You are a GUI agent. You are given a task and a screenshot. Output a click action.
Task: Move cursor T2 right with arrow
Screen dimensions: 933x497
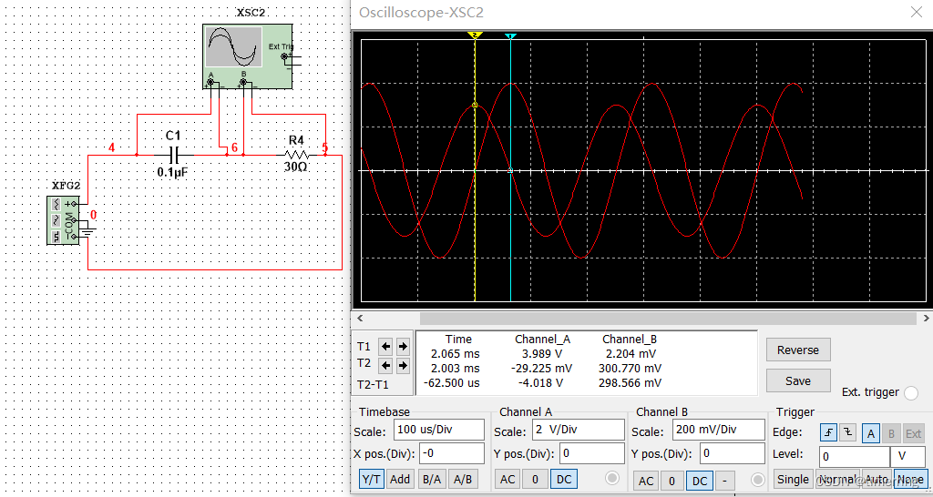click(x=403, y=364)
